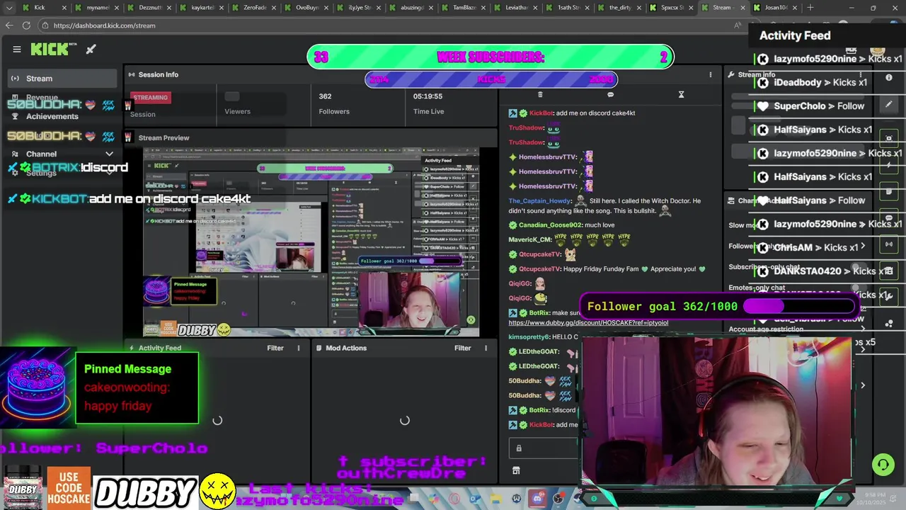Open the browser tab search chevron
The height and width of the screenshot is (510, 906).
point(9,8)
